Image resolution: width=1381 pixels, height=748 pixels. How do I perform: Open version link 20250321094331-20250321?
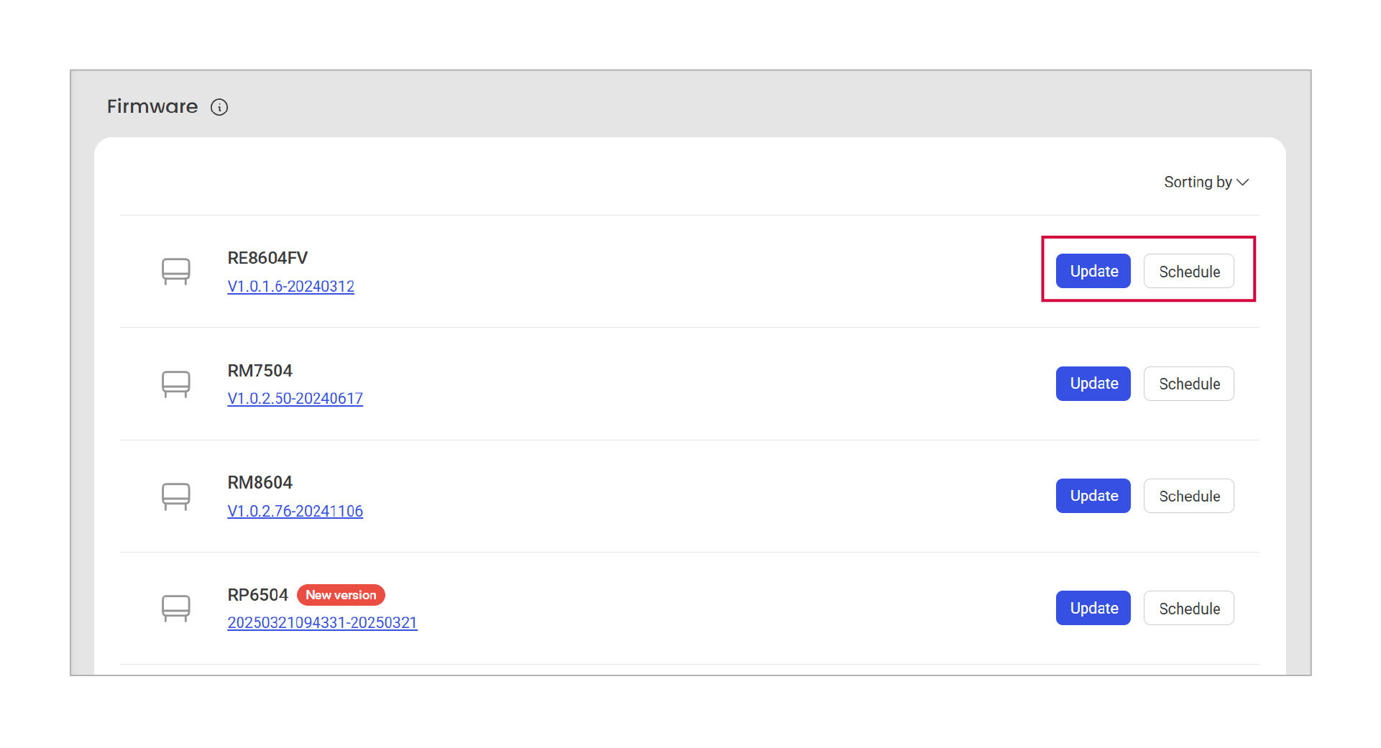coord(322,623)
